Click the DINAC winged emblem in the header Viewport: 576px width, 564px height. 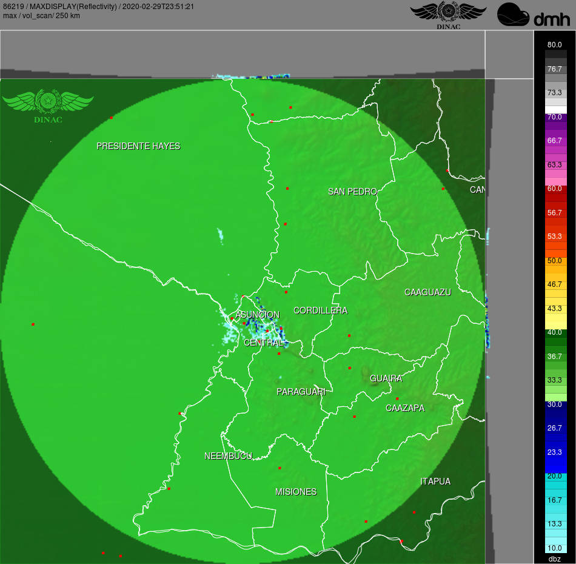tap(448, 11)
